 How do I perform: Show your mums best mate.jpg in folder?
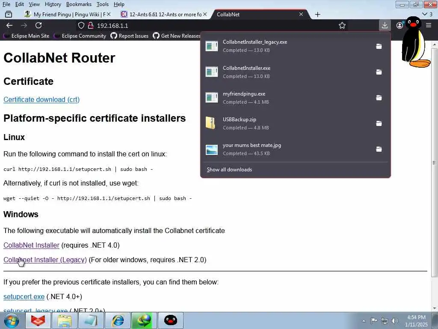click(x=379, y=149)
